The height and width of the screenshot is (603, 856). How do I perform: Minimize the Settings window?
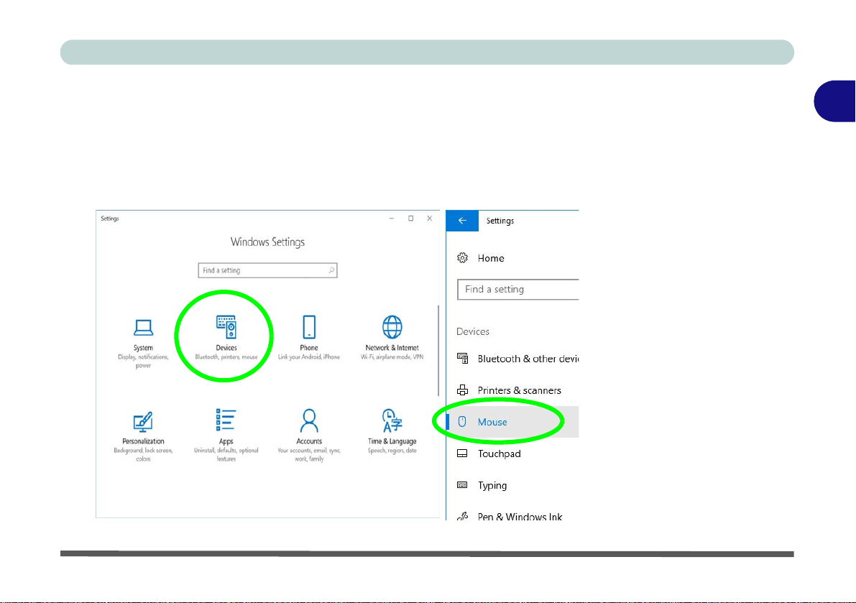pyautogui.click(x=392, y=218)
